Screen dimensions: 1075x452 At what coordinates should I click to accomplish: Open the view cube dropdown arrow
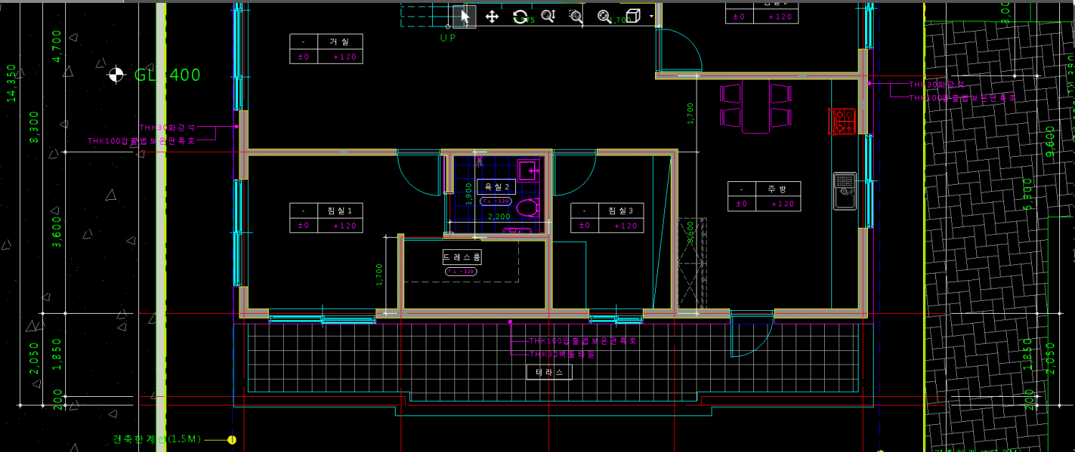tap(651, 16)
